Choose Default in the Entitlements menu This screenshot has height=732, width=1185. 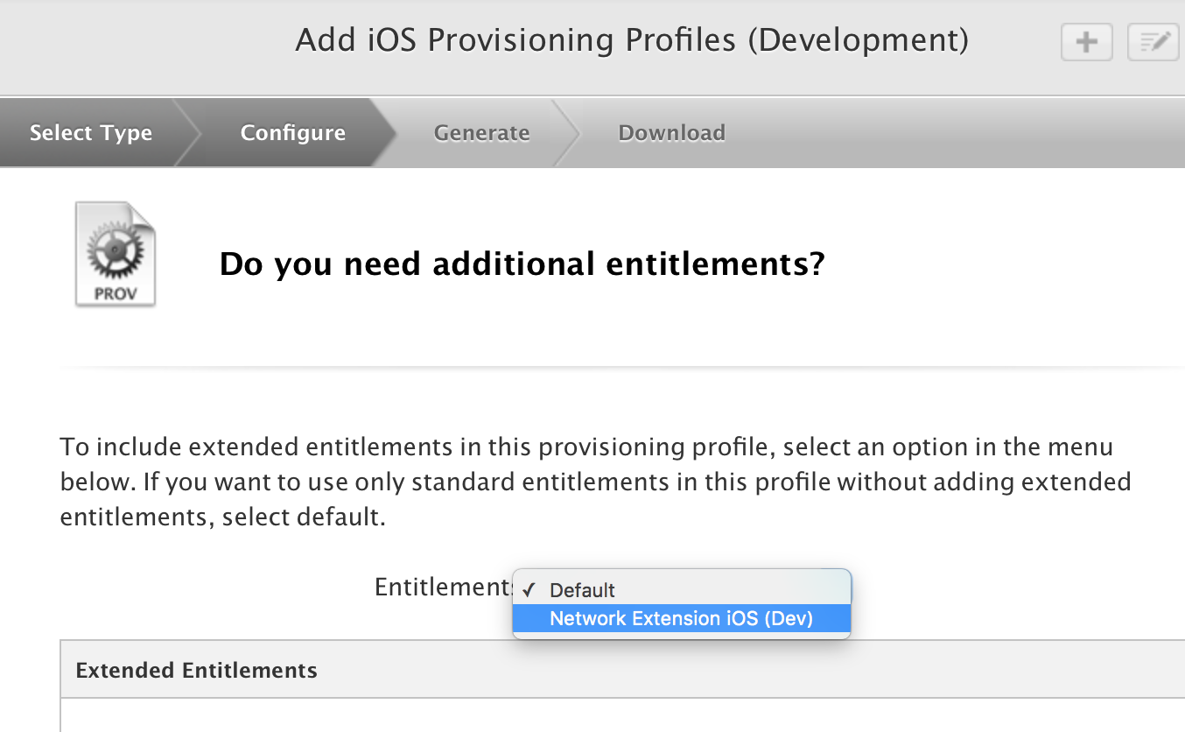coord(583,590)
